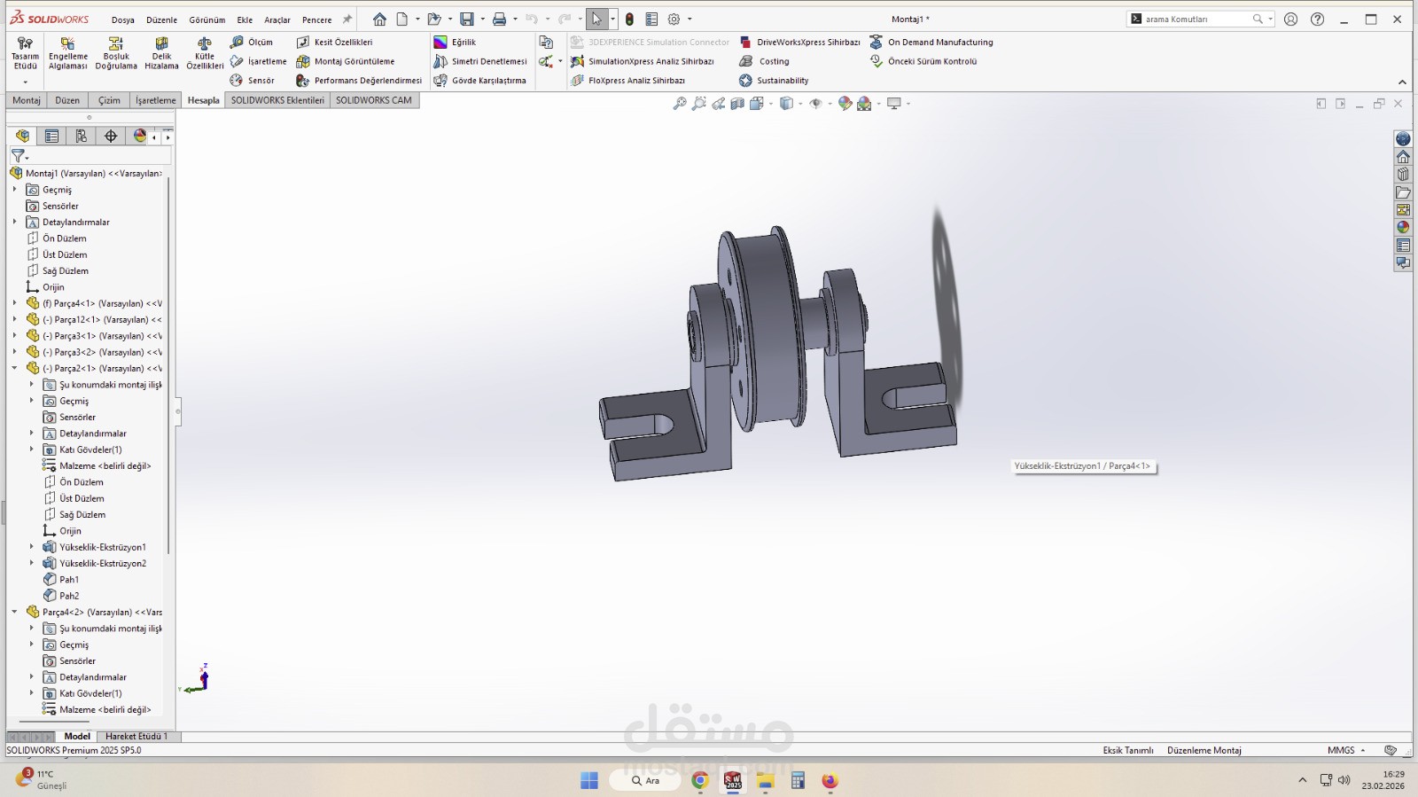Select the Zoom to Area magnifier
Image resolution: width=1418 pixels, height=797 pixels.
pos(699,104)
